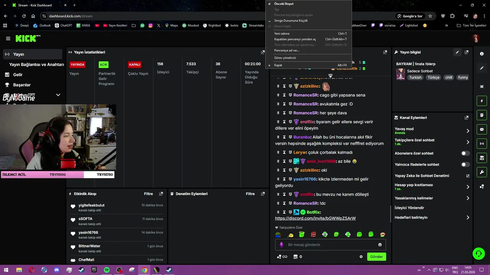Pop out the chat panel

coord(385,52)
